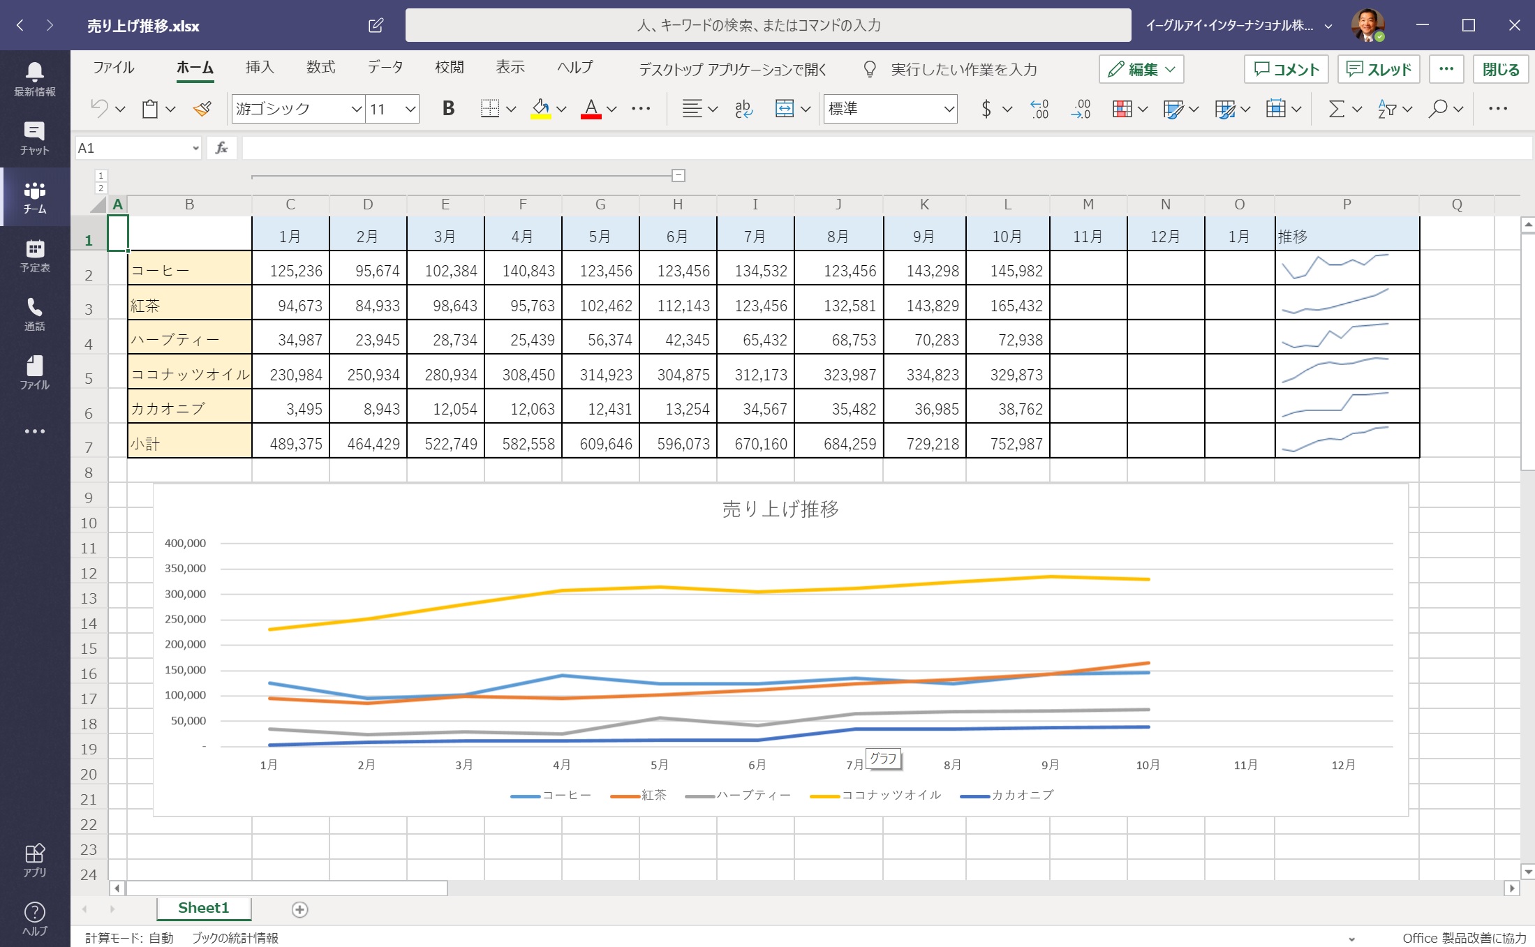1535x947 pixels.
Task: Select the 挿入 ribbon tab
Action: tap(260, 68)
